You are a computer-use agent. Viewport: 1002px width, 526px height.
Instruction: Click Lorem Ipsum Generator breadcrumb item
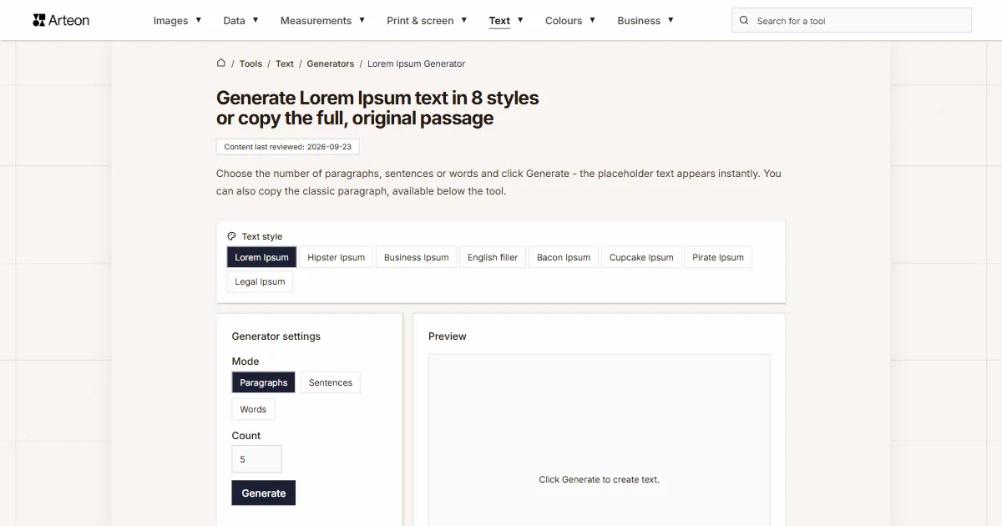(x=416, y=63)
